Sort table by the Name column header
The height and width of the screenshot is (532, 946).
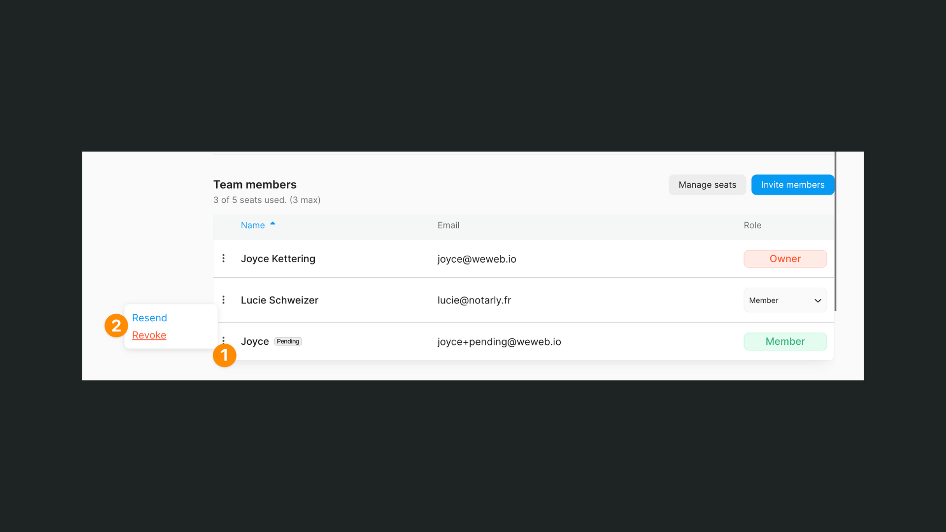coord(253,225)
